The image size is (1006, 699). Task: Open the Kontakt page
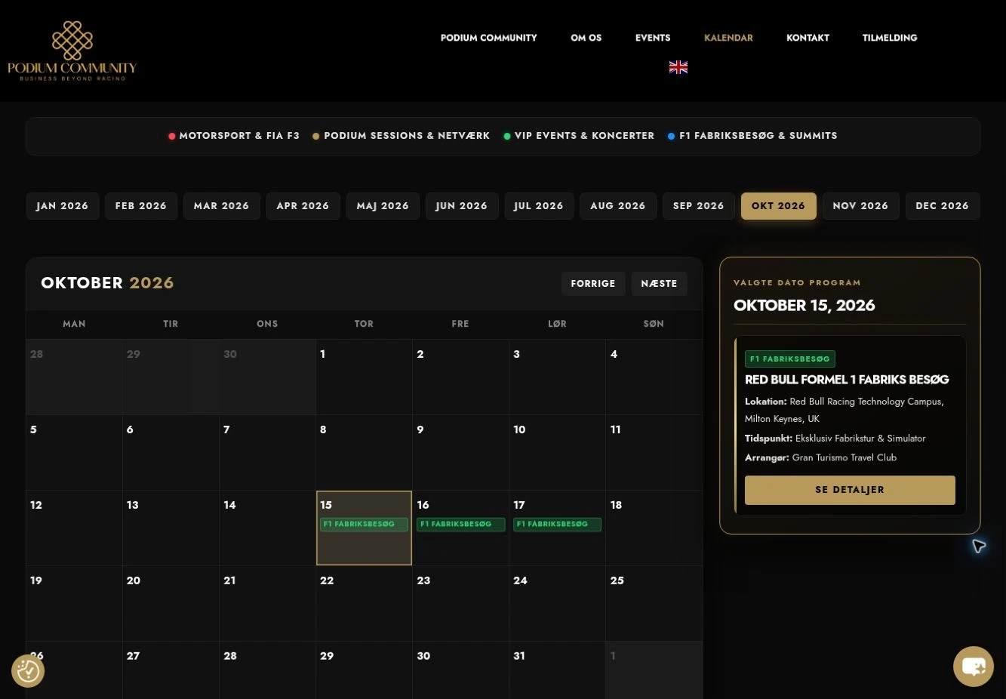tap(808, 38)
